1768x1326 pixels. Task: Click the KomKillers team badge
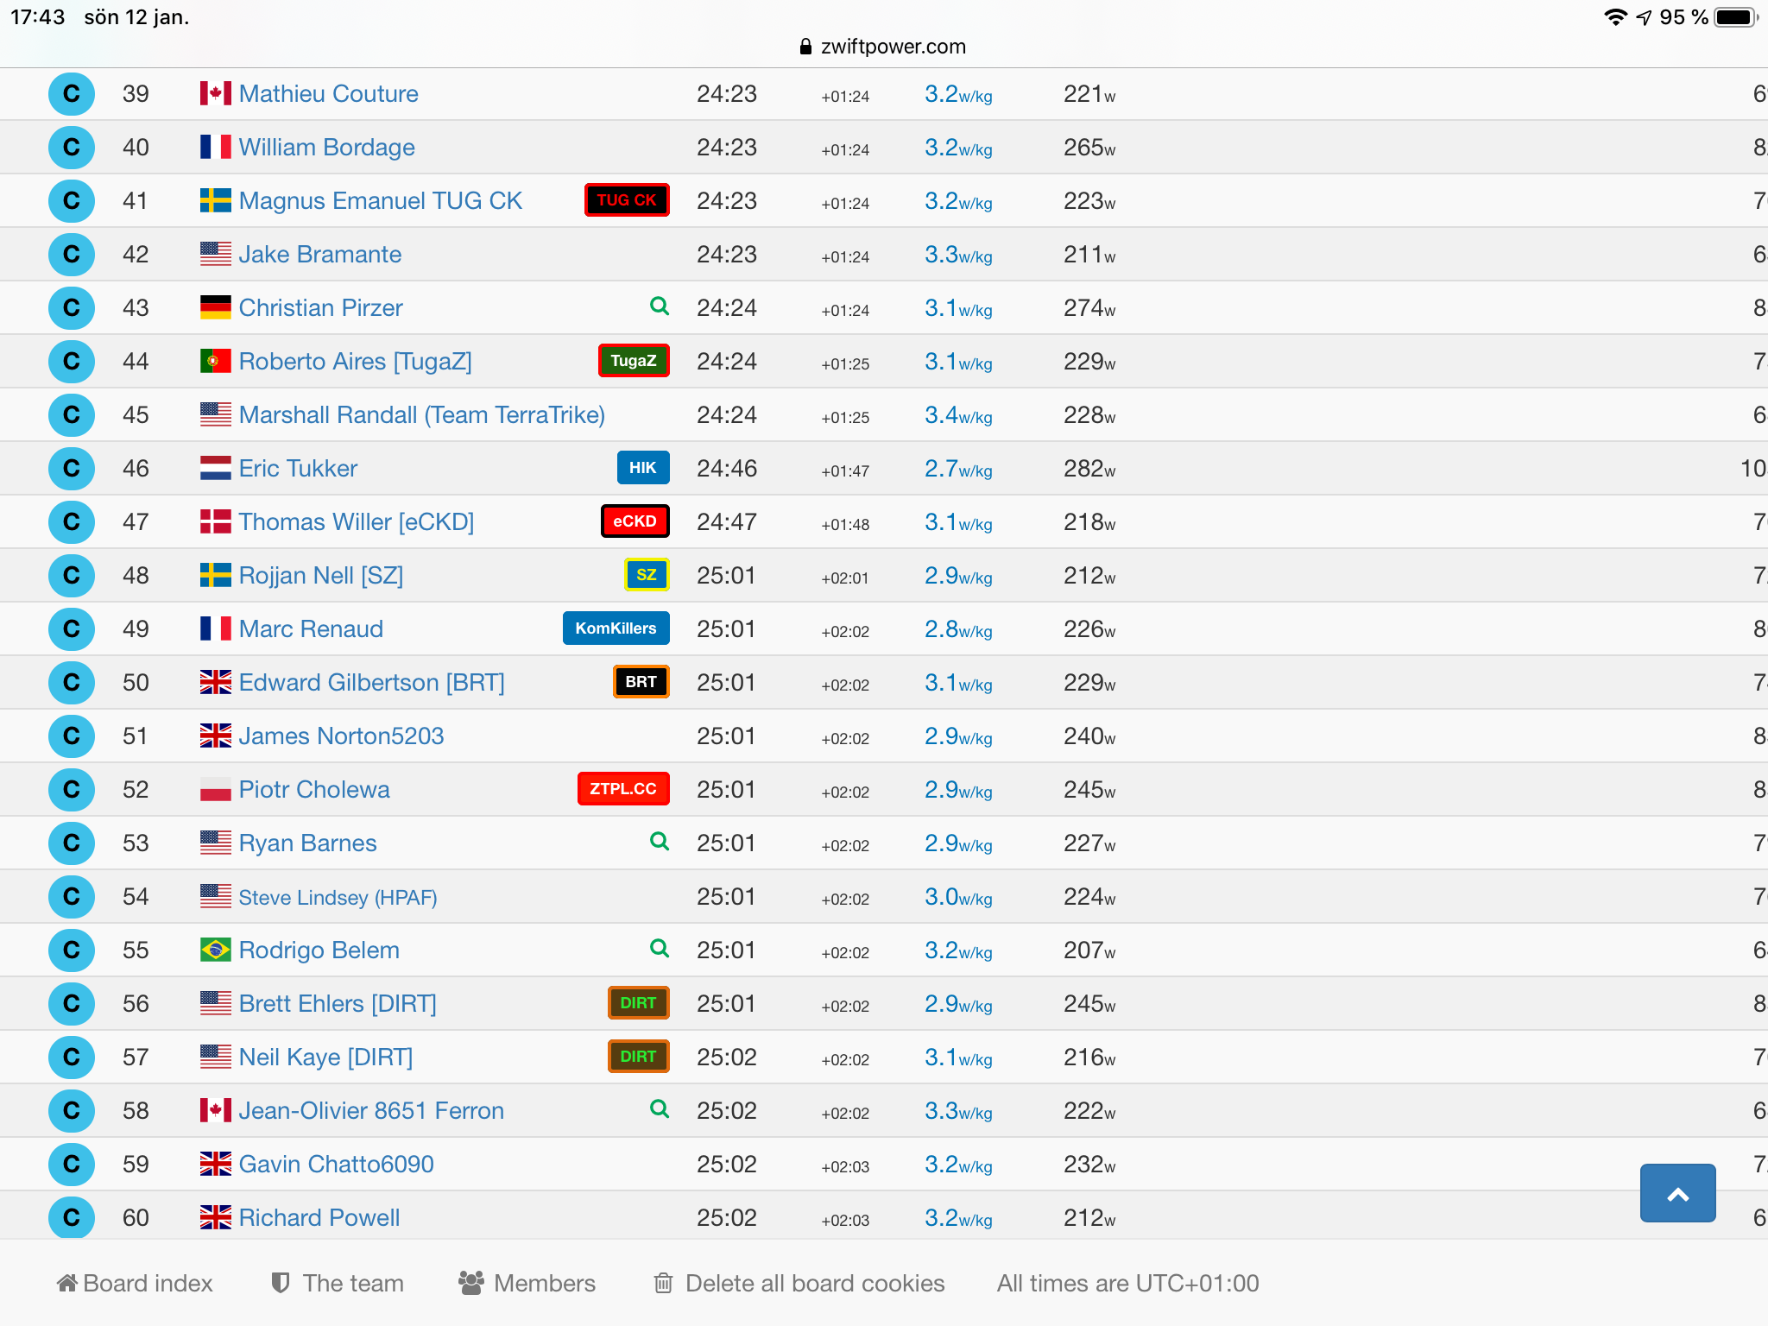coord(616,628)
